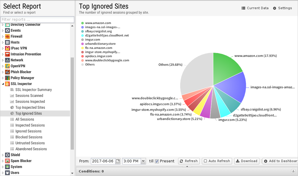Expand the Network tree node

pos(3,60)
